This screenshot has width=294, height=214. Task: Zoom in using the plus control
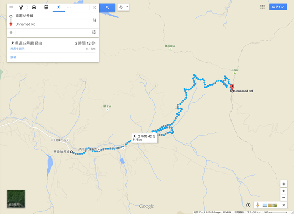pyautogui.click(x=283, y=191)
